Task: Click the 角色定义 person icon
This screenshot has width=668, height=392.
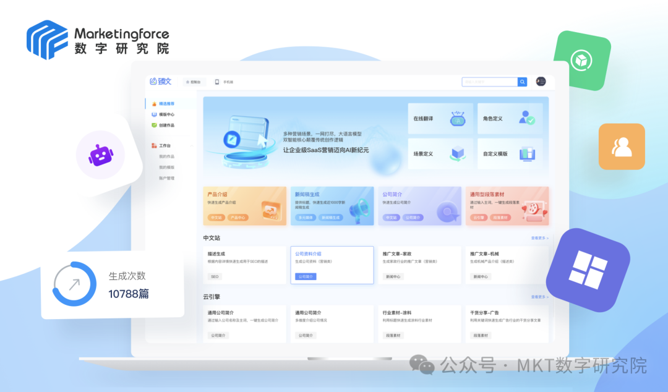Action: pyautogui.click(x=527, y=118)
